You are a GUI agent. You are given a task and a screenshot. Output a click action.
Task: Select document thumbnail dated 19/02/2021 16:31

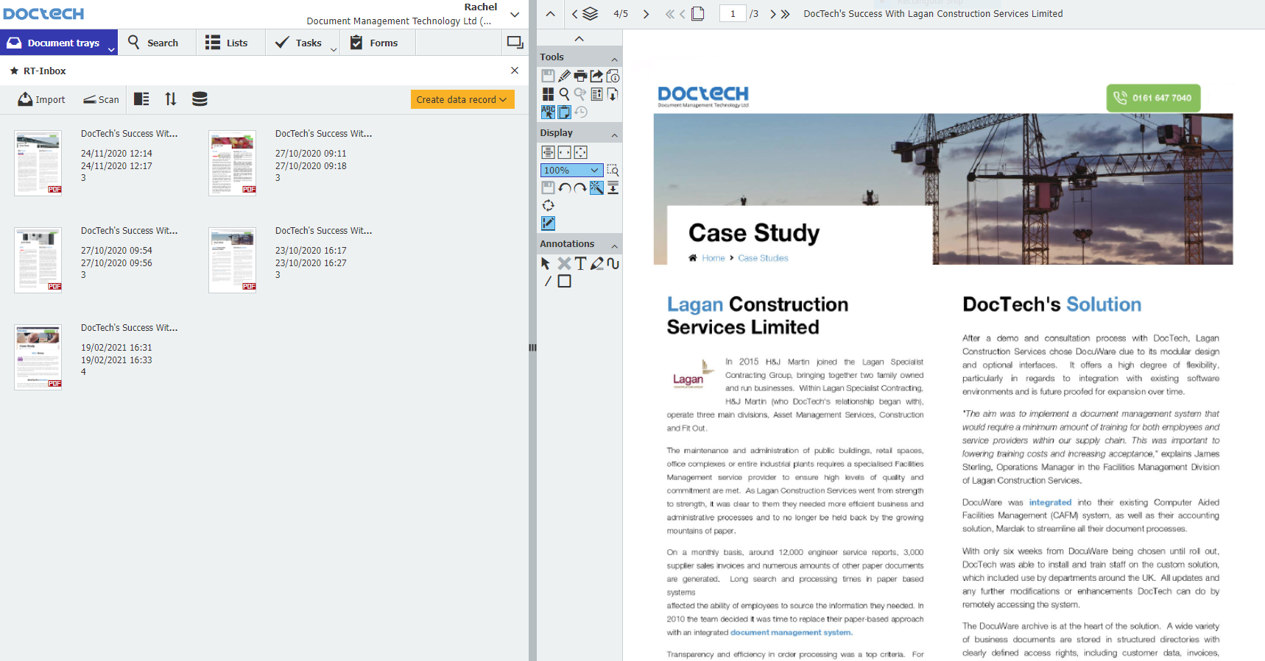tap(38, 357)
